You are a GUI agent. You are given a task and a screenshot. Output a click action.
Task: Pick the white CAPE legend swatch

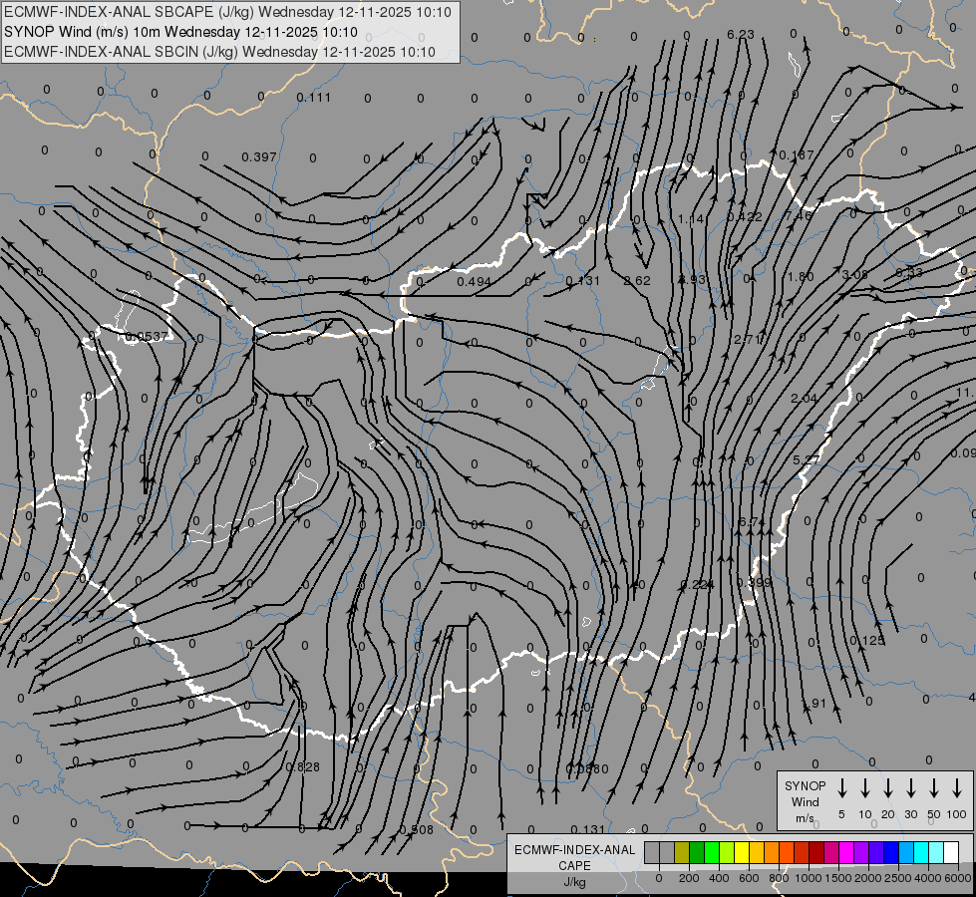click(951, 852)
